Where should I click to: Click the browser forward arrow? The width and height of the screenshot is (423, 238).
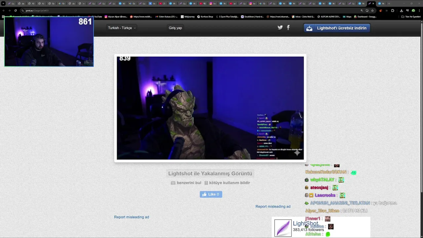(x=9, y=11)
